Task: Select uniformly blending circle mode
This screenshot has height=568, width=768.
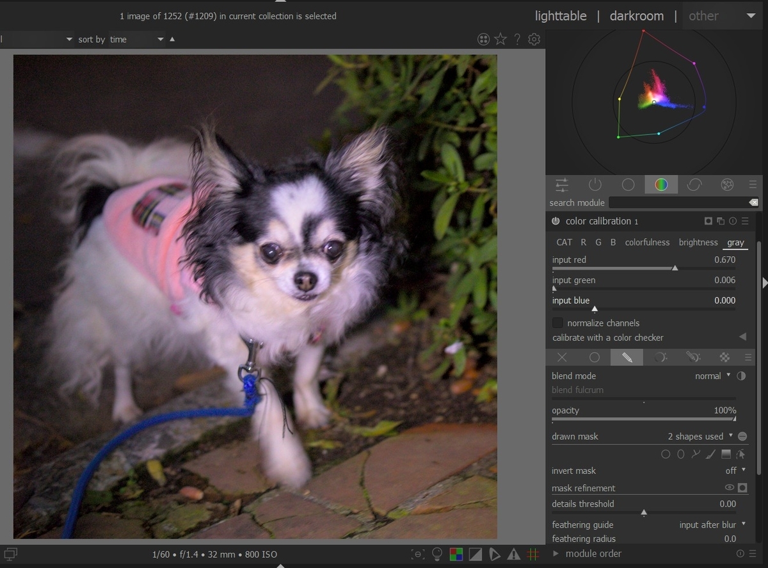Action: 595,357
